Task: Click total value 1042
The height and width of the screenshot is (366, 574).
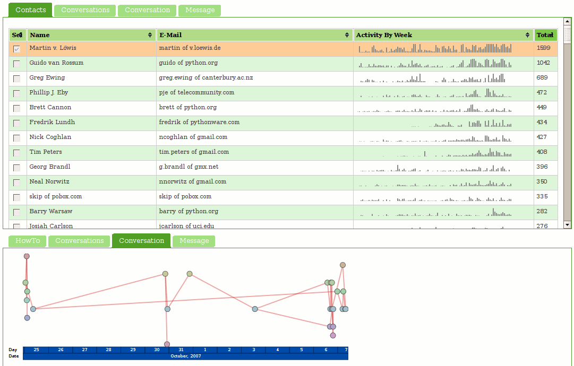Action: (543, 63)
